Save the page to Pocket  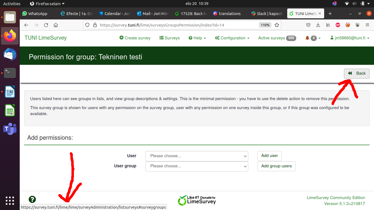pos(308,25)
